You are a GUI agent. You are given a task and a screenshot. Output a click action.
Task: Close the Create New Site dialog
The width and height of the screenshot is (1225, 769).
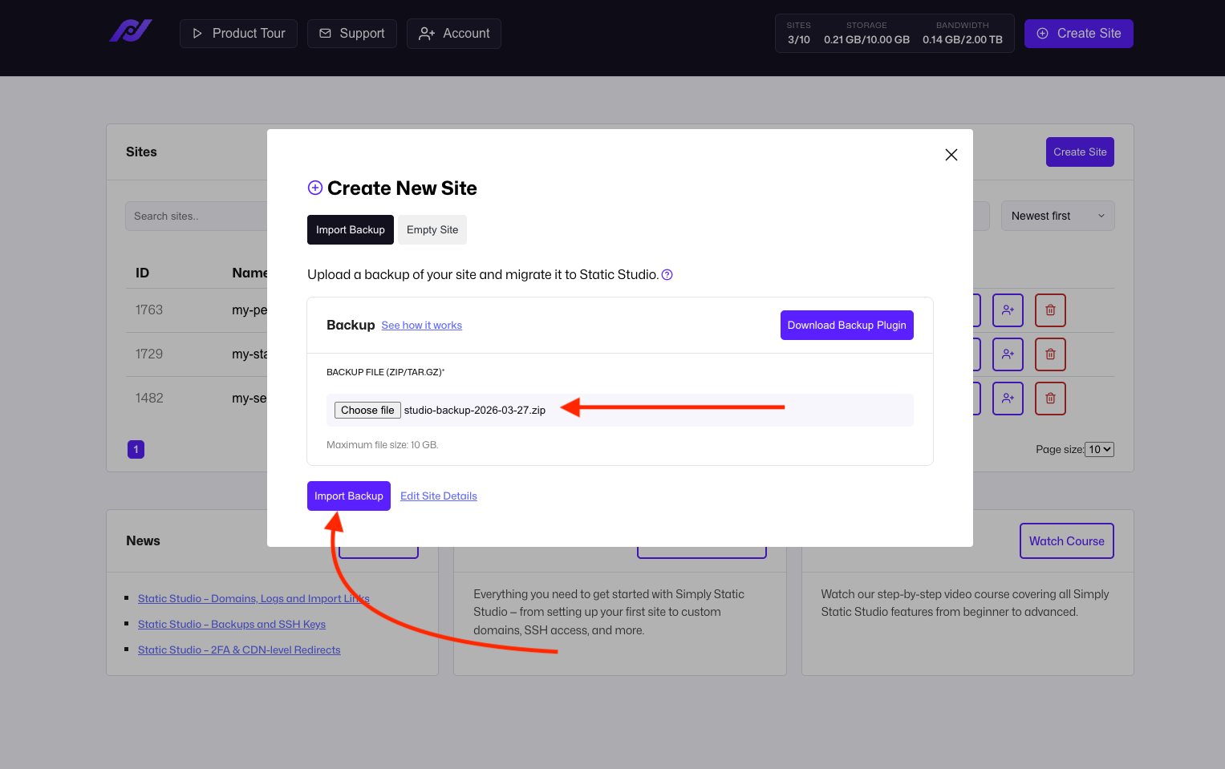click(x=951, y=155)
